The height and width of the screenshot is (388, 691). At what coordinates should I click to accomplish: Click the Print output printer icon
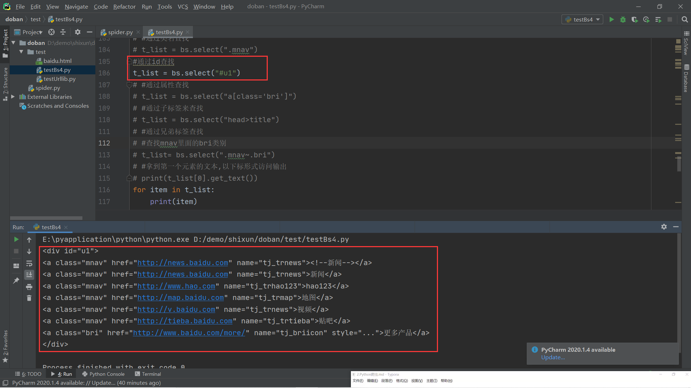[29, 287]
